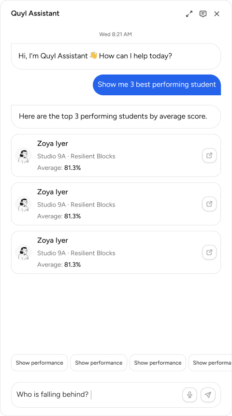Select the avatar on the middle student card
This screenshot has height=416, width=232.
(23, 204)
